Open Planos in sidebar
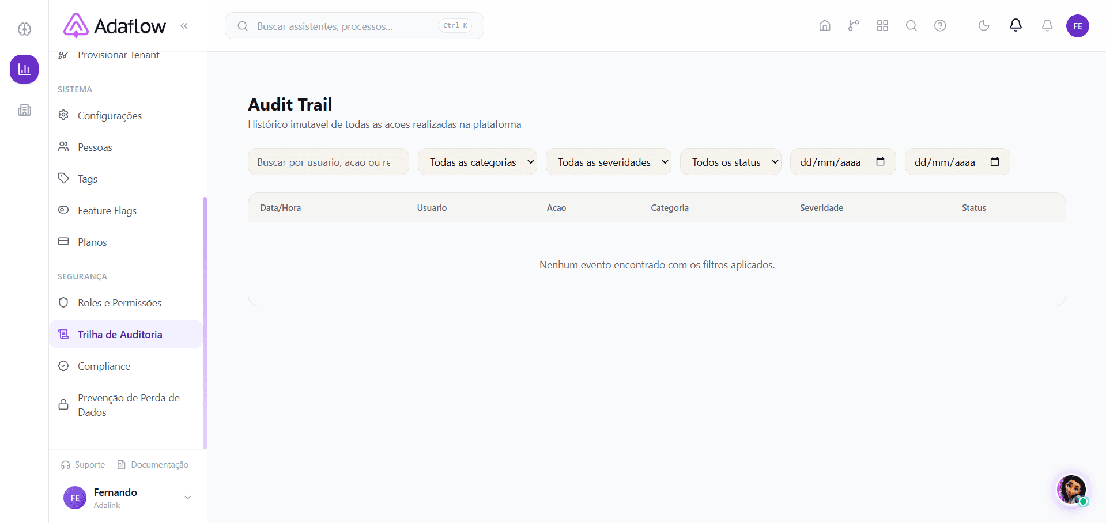Viewport: 1106px width, 523px height. [x=126, y=242]
